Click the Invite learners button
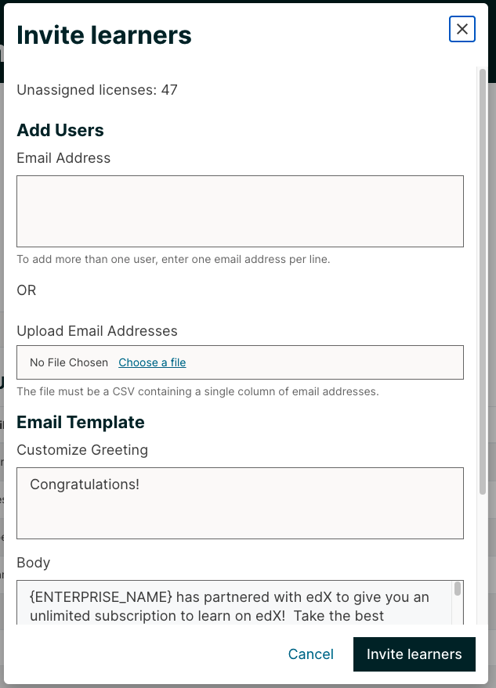The image size is (496, 688). 415,654
